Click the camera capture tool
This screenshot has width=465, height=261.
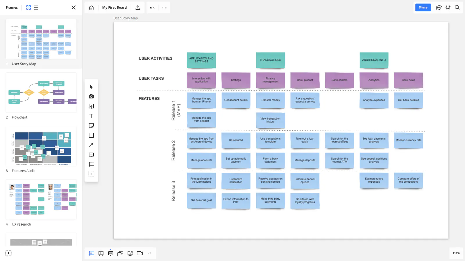pos(91,96)
